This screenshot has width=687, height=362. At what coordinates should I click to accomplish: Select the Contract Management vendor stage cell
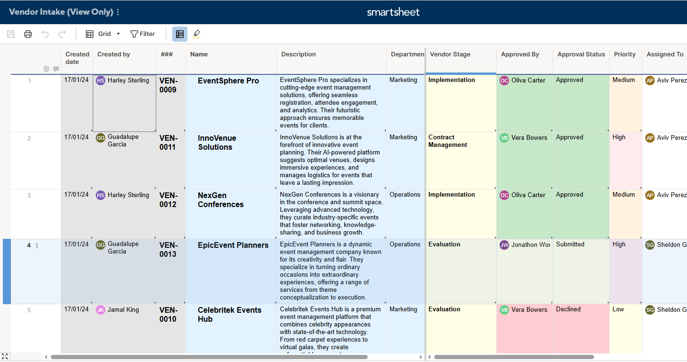461,161
